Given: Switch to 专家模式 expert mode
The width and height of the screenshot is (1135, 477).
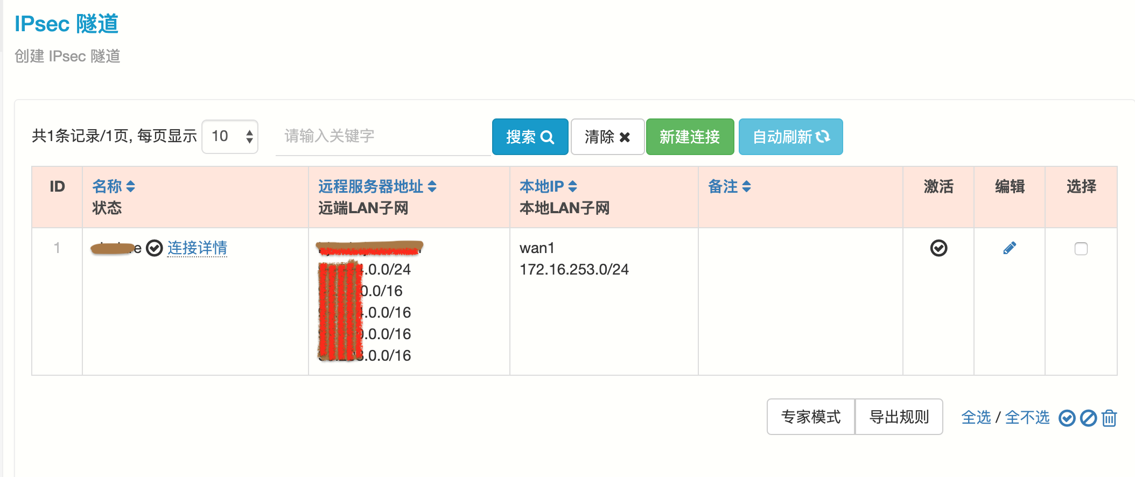Looking at the screenshot, I should pos(811,417).
